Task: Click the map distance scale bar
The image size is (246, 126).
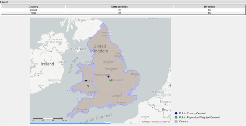Action: (x=48, y=119)
